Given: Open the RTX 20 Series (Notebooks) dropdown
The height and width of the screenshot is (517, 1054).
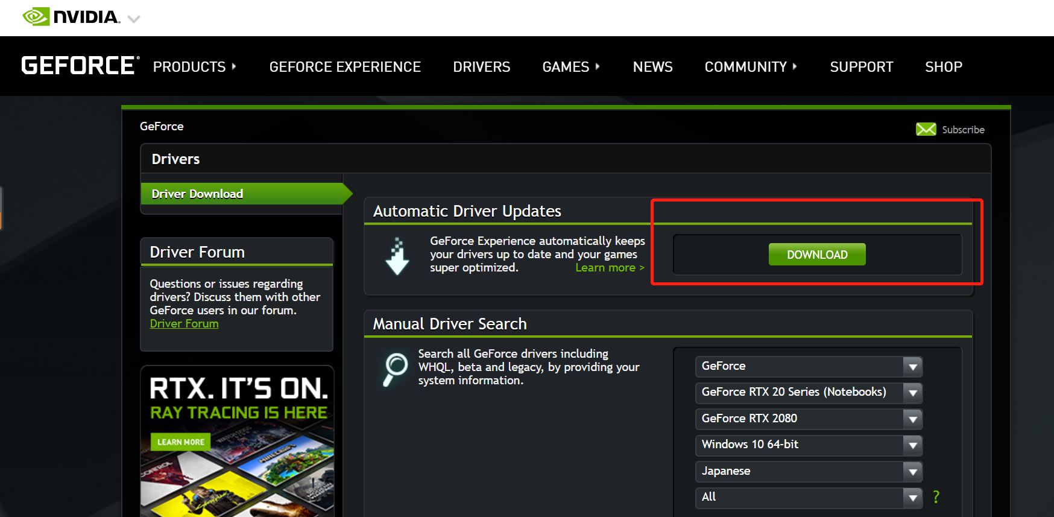Looking at the screenshot, I should point(809,392).
